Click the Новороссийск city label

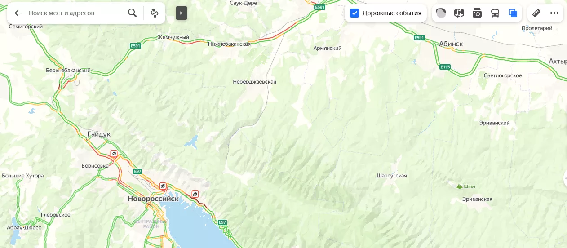[x=153, y=199]
